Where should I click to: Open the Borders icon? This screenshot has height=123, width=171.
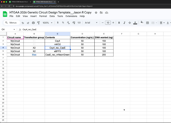(147, 23)
